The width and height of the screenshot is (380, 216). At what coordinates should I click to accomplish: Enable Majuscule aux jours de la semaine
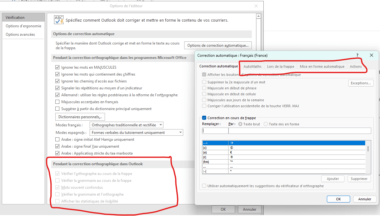click(x=204, y=100)
